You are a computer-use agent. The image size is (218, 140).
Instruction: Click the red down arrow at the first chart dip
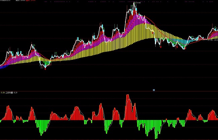[46, 69]
